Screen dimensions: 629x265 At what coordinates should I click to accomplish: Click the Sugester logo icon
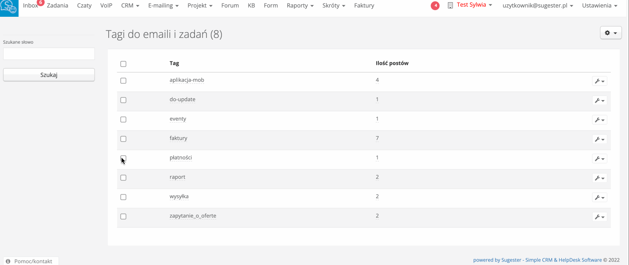coord(9,8)
